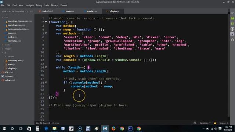
Task: Open font-awesome.min.css in file tree
Action: [x=18, y=29]
